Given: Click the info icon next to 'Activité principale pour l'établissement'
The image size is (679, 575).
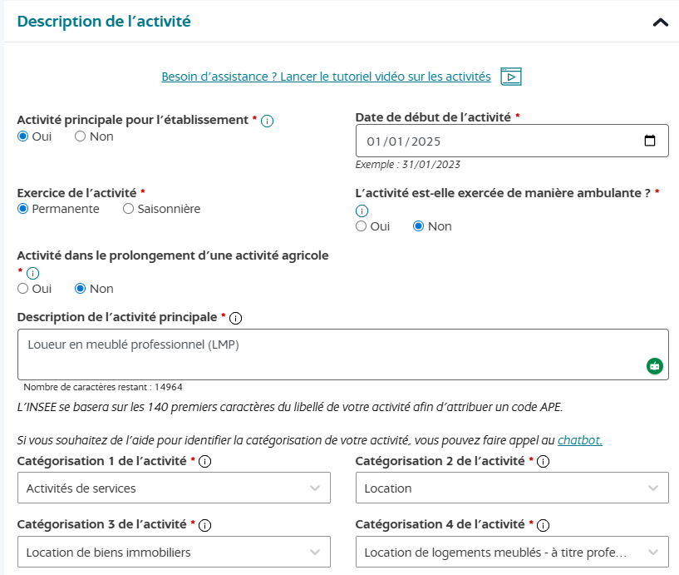Looking at the screenshot, I should point(266,119).
